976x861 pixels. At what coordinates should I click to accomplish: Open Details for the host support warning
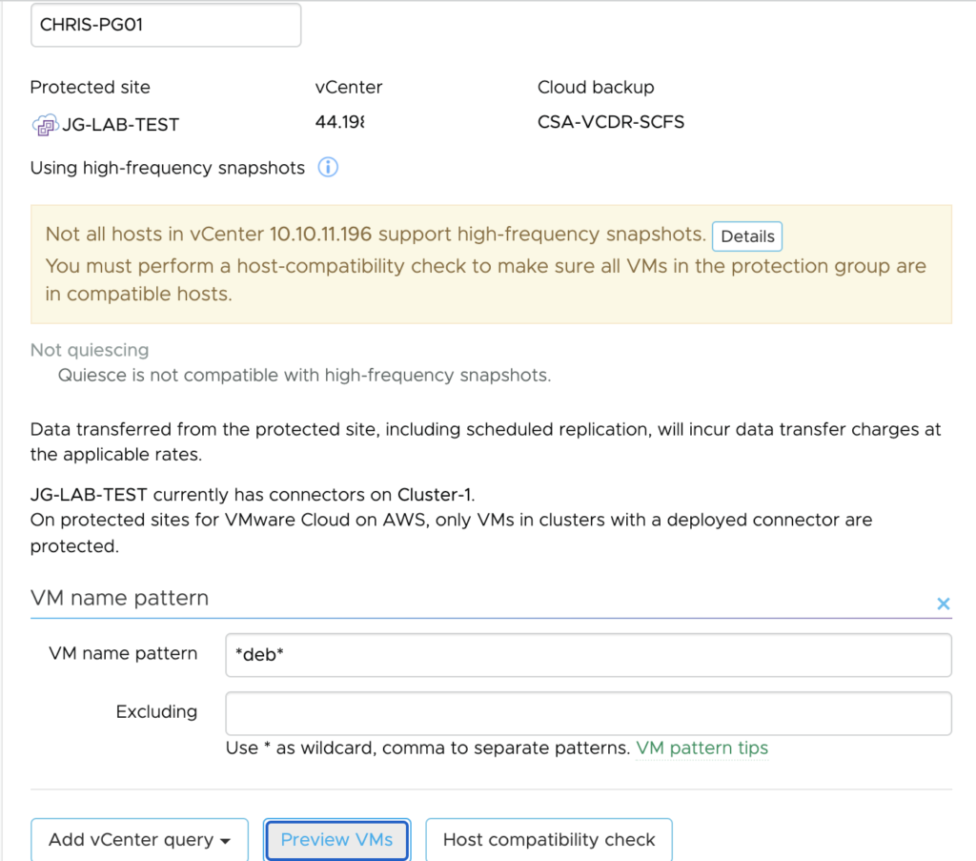coord(747,236)
